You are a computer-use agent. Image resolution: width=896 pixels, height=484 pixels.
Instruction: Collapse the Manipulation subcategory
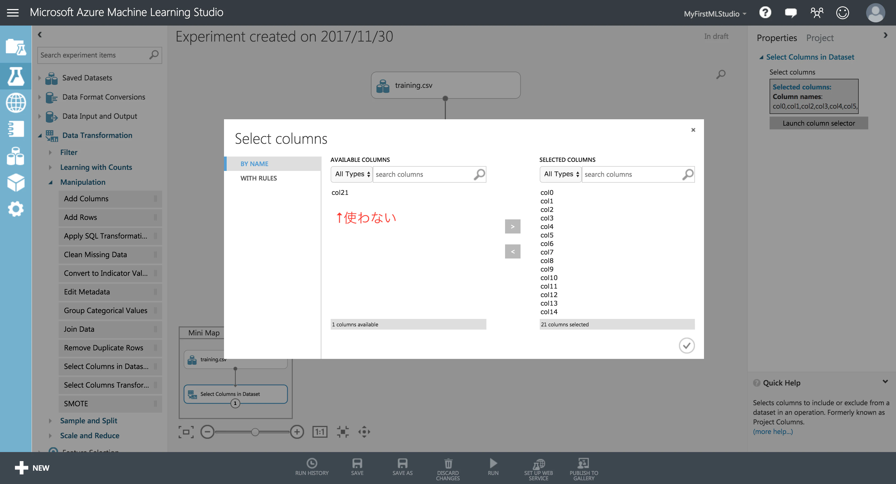pos(50,182)
